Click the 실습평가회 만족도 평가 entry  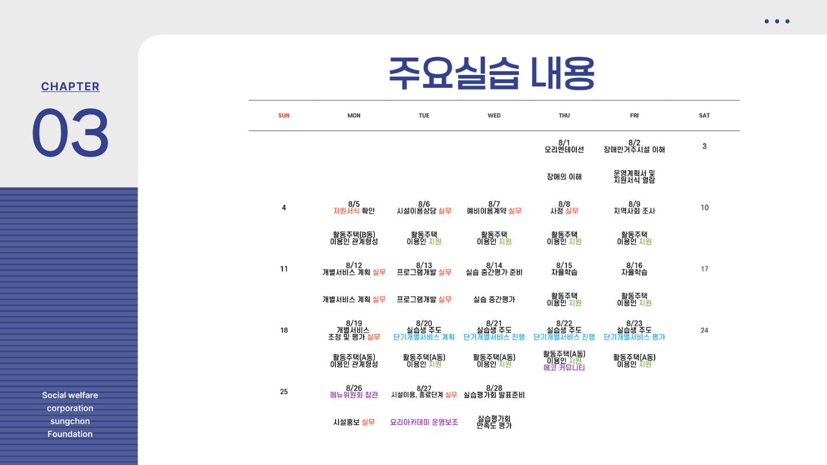tap(494, 422)
